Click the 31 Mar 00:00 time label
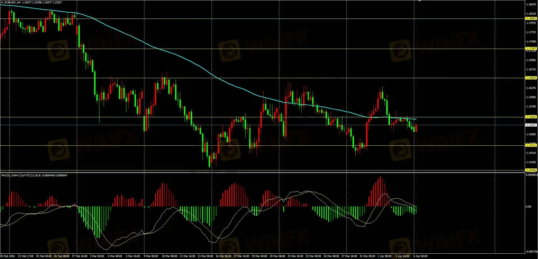 pos(367,256)
